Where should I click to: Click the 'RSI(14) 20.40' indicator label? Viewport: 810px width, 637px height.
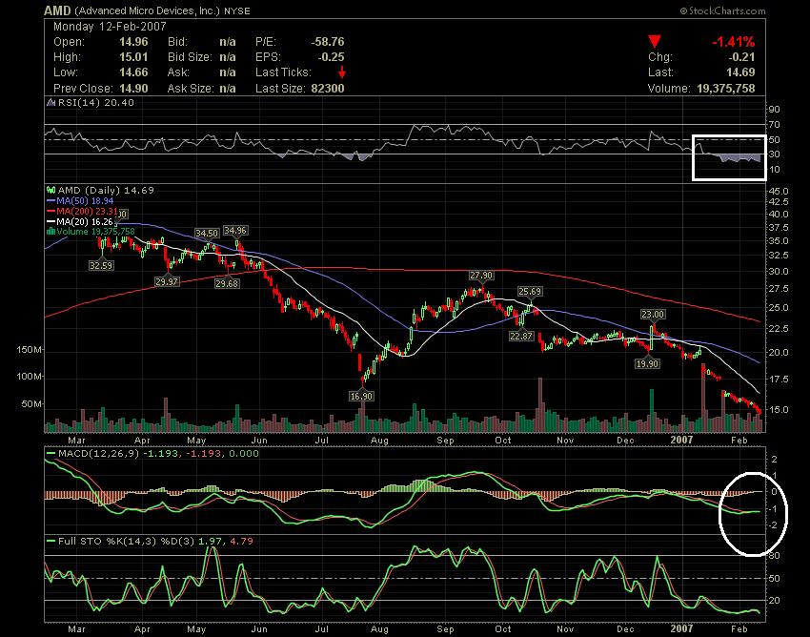pyautogui.click(x=95, y=102)
